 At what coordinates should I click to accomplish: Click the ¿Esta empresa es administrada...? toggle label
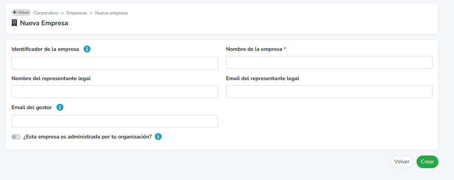pyautogui.click(x=87, y=137)
